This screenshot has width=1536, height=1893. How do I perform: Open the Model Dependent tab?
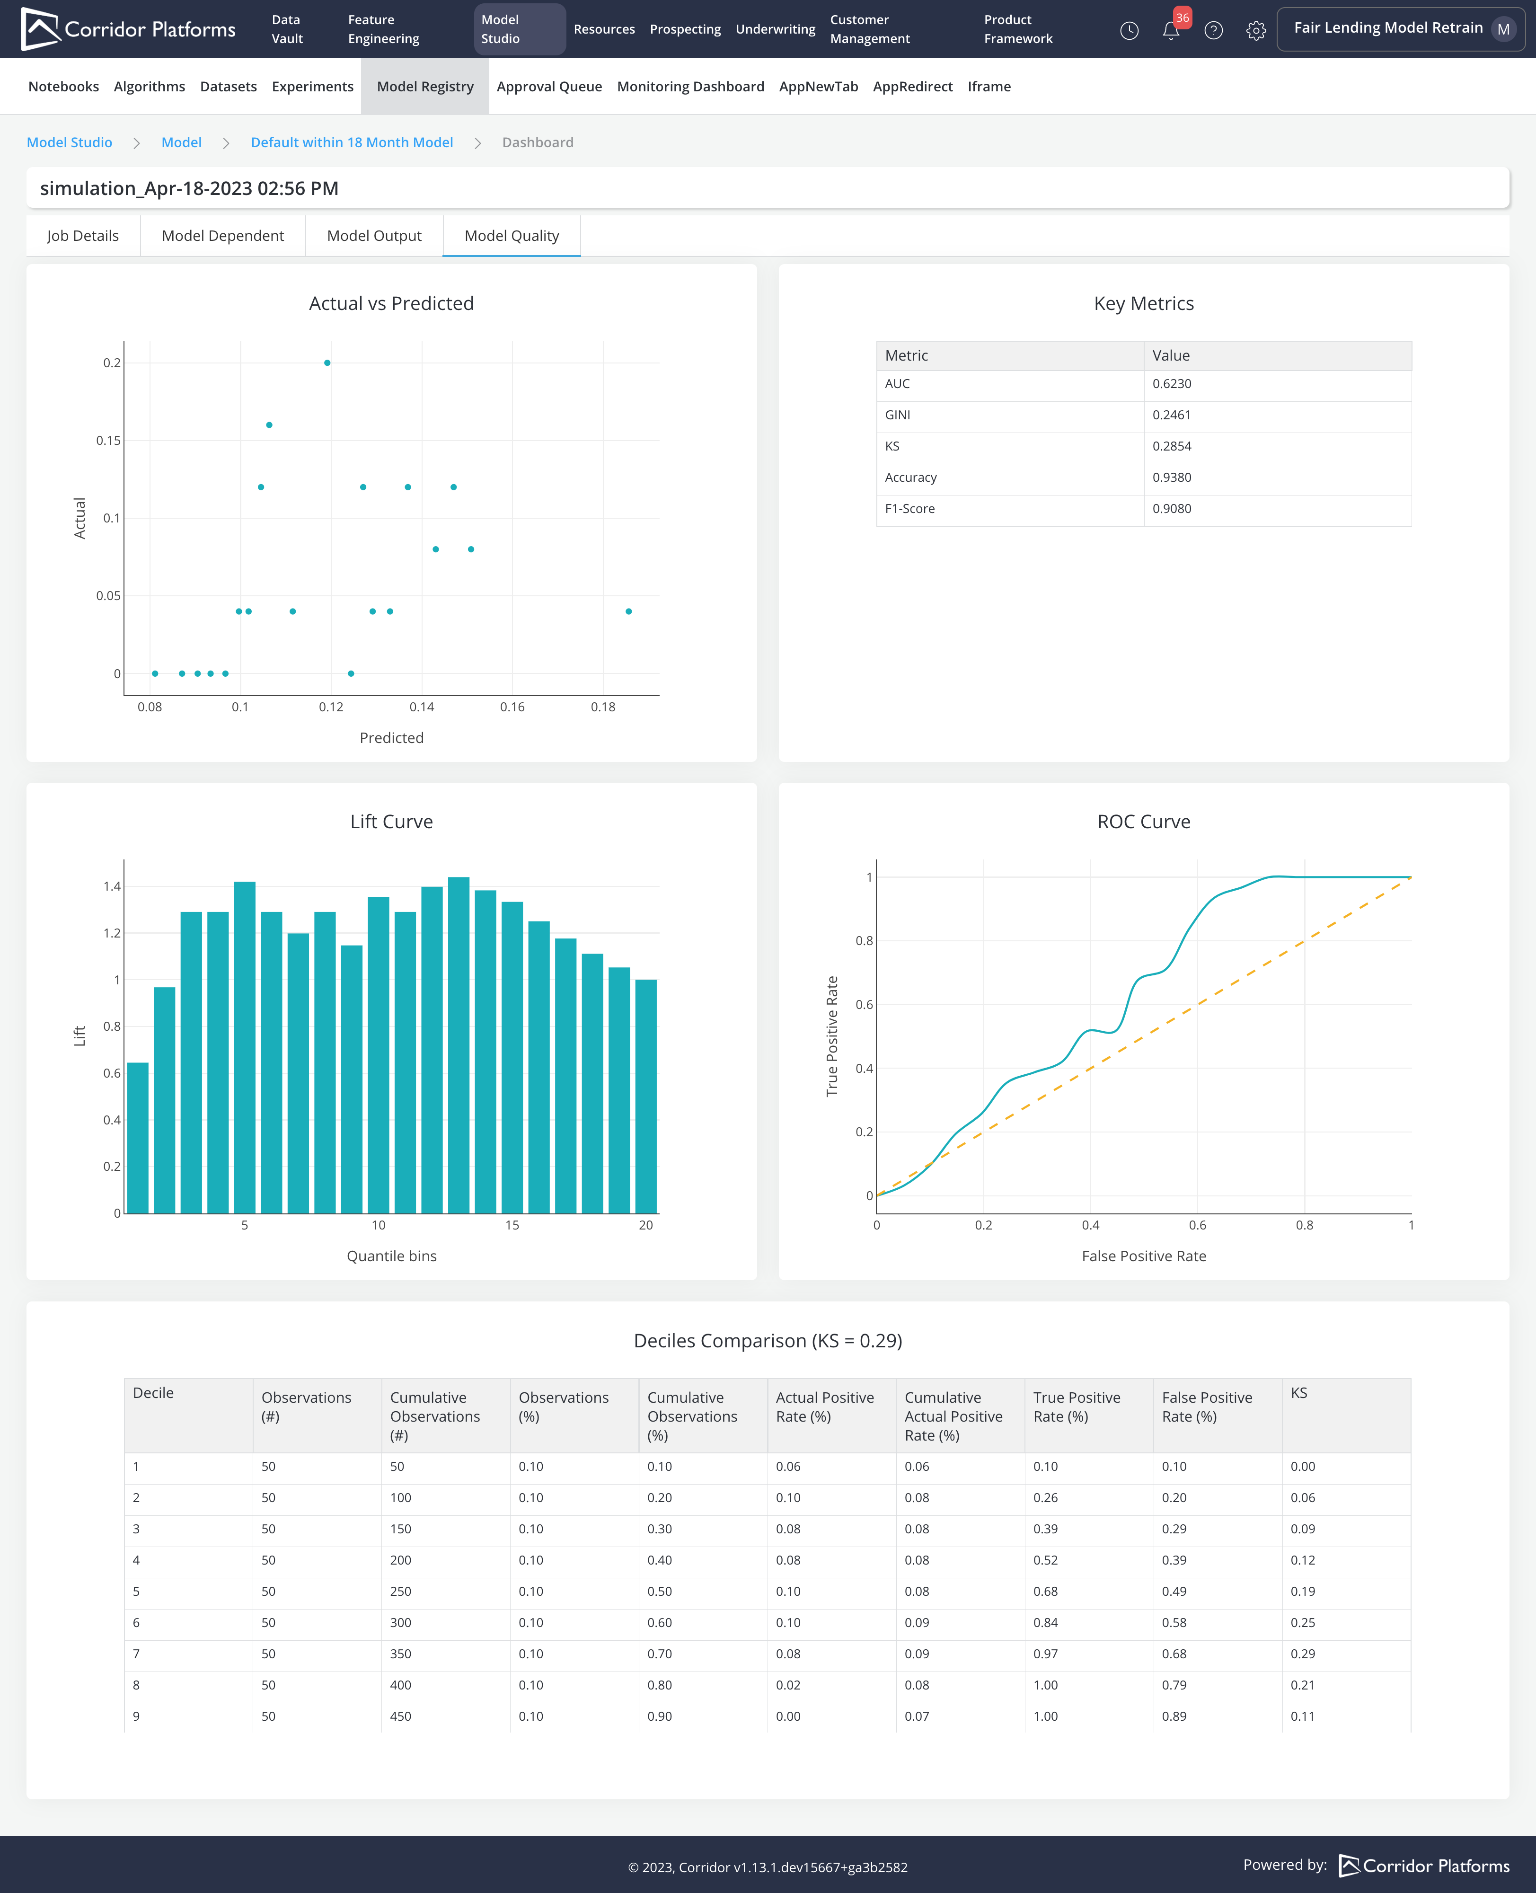click(223, 235)
